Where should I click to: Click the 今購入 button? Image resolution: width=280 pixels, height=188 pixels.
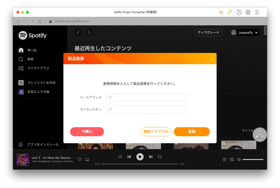(87, 132)
